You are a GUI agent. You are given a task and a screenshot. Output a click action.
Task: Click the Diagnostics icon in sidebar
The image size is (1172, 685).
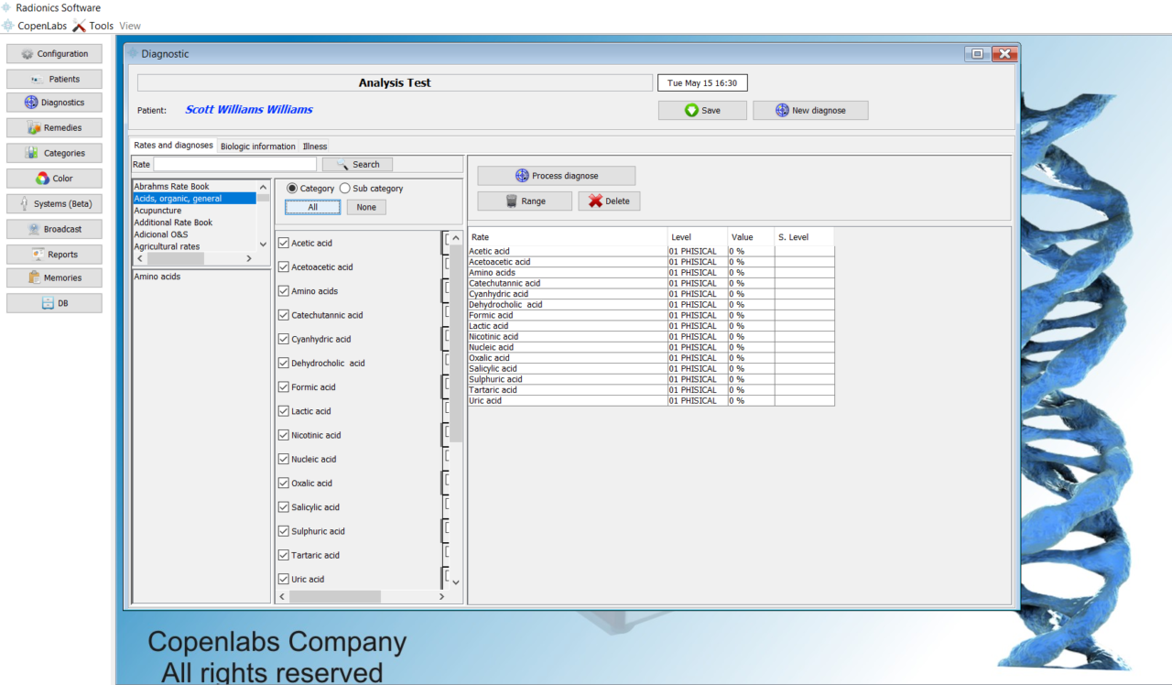(x=31, y=103)
